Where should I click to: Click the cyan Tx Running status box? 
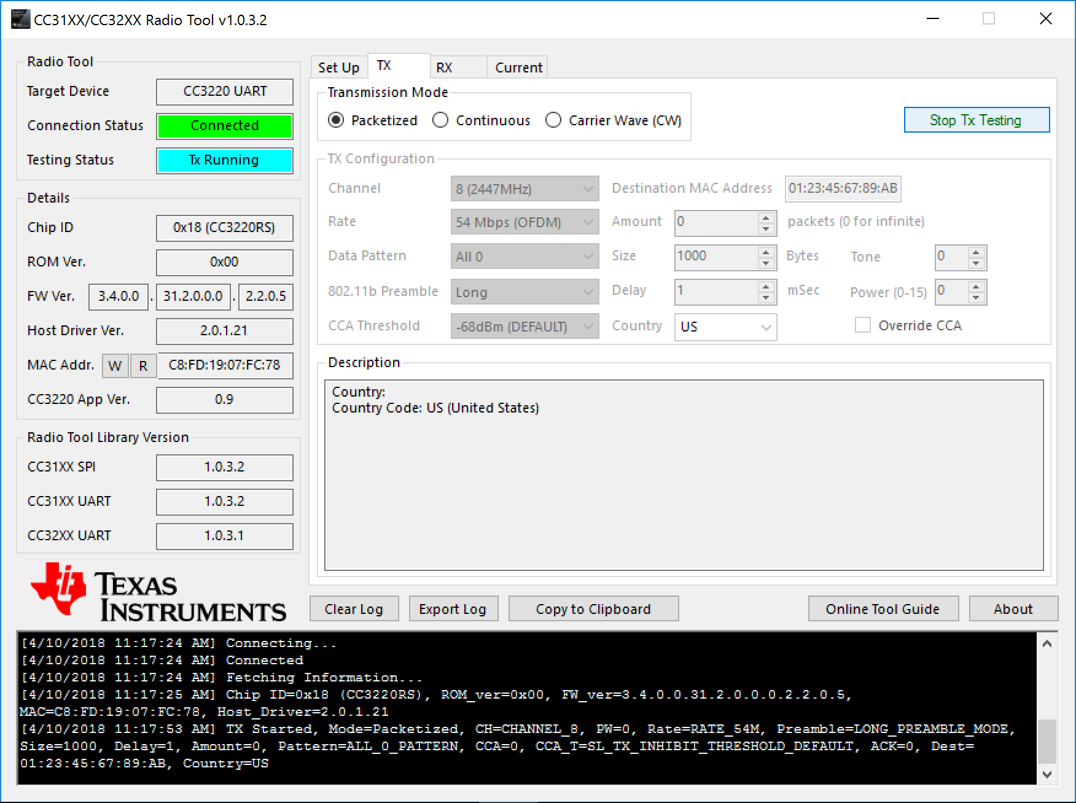[225, 160]
